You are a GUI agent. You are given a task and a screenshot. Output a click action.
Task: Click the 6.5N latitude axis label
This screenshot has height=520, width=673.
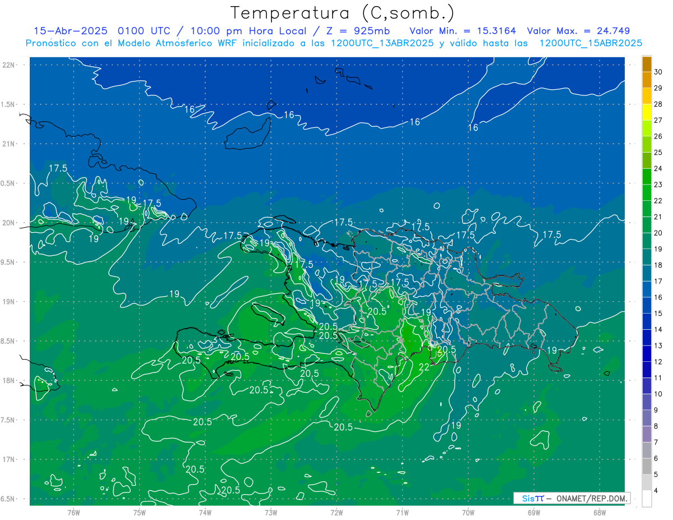[x=8, y=499]
